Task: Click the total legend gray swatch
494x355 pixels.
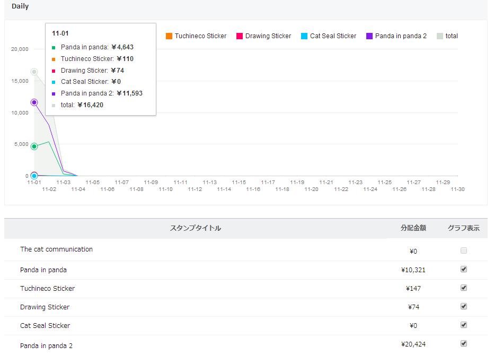Action: pyautogui.click(x=440, y=36)
